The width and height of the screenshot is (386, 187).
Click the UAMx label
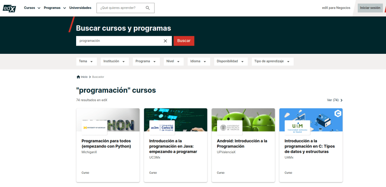pyautogui.click(x=289, y=158)
